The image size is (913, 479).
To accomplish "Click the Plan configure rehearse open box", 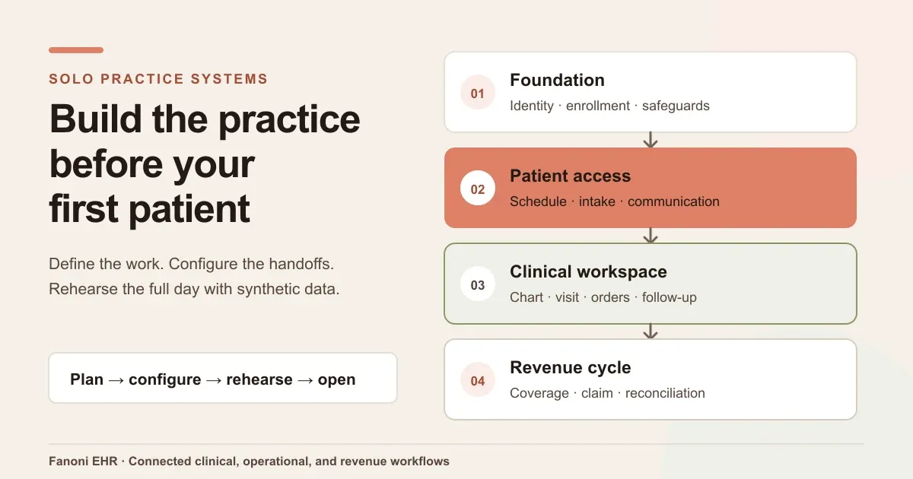I will 223,378.
